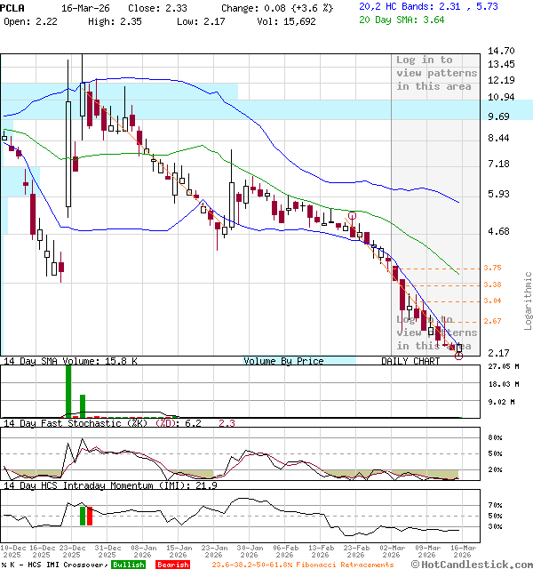533x569 pixels.
Task: Click the red bar in Intraday Momentum panel
Action: point(90,516)
